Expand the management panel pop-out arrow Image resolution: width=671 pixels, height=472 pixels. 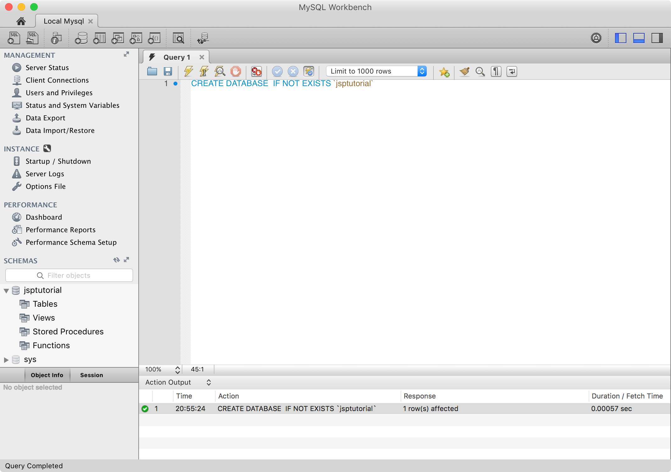pos(126,54)
